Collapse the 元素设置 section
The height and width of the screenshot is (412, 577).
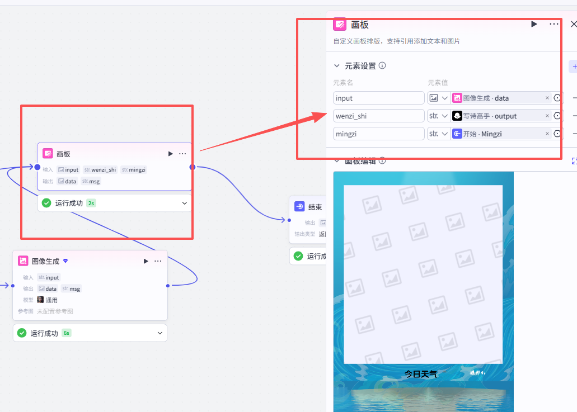(337, 66)
